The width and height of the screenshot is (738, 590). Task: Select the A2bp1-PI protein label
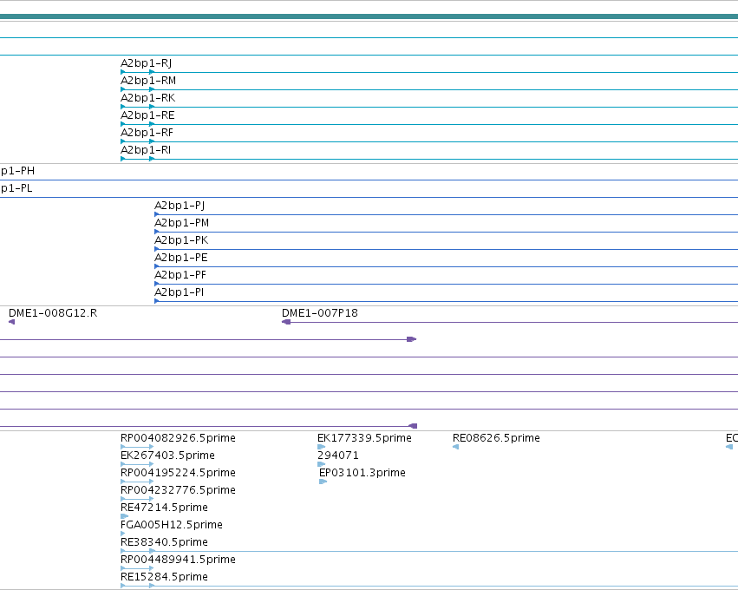tap(179, 292)
